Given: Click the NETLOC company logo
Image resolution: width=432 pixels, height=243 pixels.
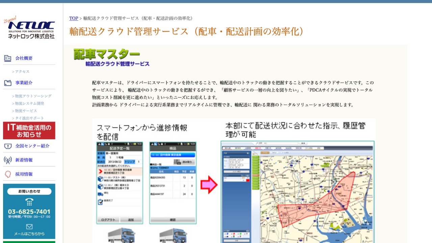Looking at the screenshot, I should pyautogui.click(x=29, y=28).
